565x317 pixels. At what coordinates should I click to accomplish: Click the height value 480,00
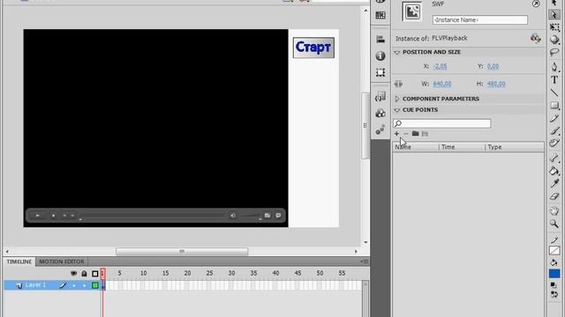click(496, 84)
